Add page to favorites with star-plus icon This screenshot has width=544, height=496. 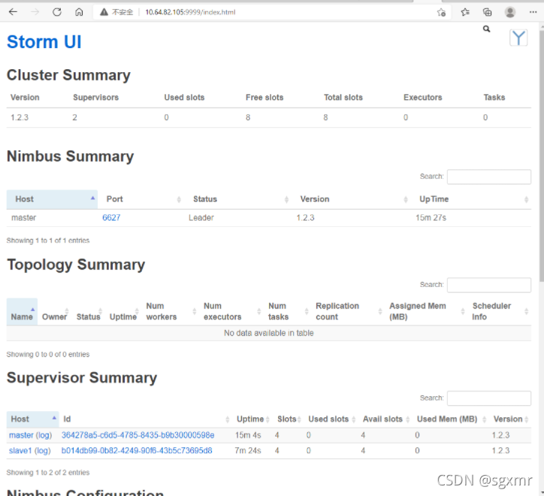tap(441, 13)
